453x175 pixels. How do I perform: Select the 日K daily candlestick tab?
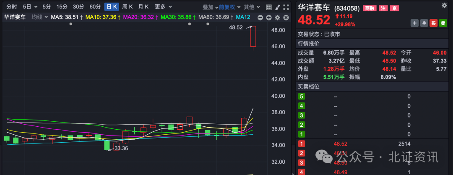[112, 7]
